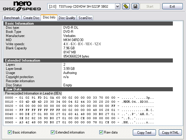Select the 8147 MB capacity value
This screenshot has height=140, width=186.
click(69, 52)
